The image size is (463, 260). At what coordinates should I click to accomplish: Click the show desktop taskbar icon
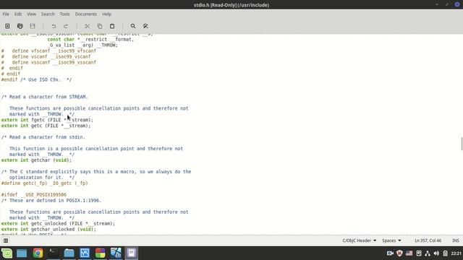tap(22, 253)
